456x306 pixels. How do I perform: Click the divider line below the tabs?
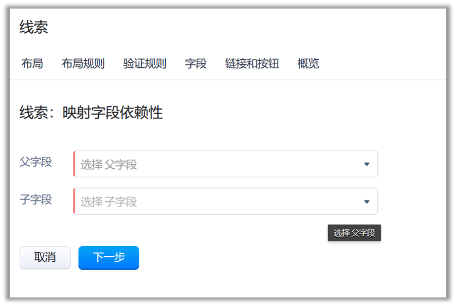click(x=228, y=79)
